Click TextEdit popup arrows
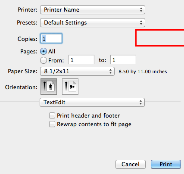Viewport: 184px width, 174px height. pyautogui.click(x=140, y=103)
